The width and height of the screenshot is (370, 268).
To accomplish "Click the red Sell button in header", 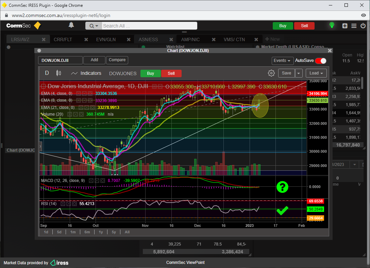I will pyautogui.click(x=304, y=26).
